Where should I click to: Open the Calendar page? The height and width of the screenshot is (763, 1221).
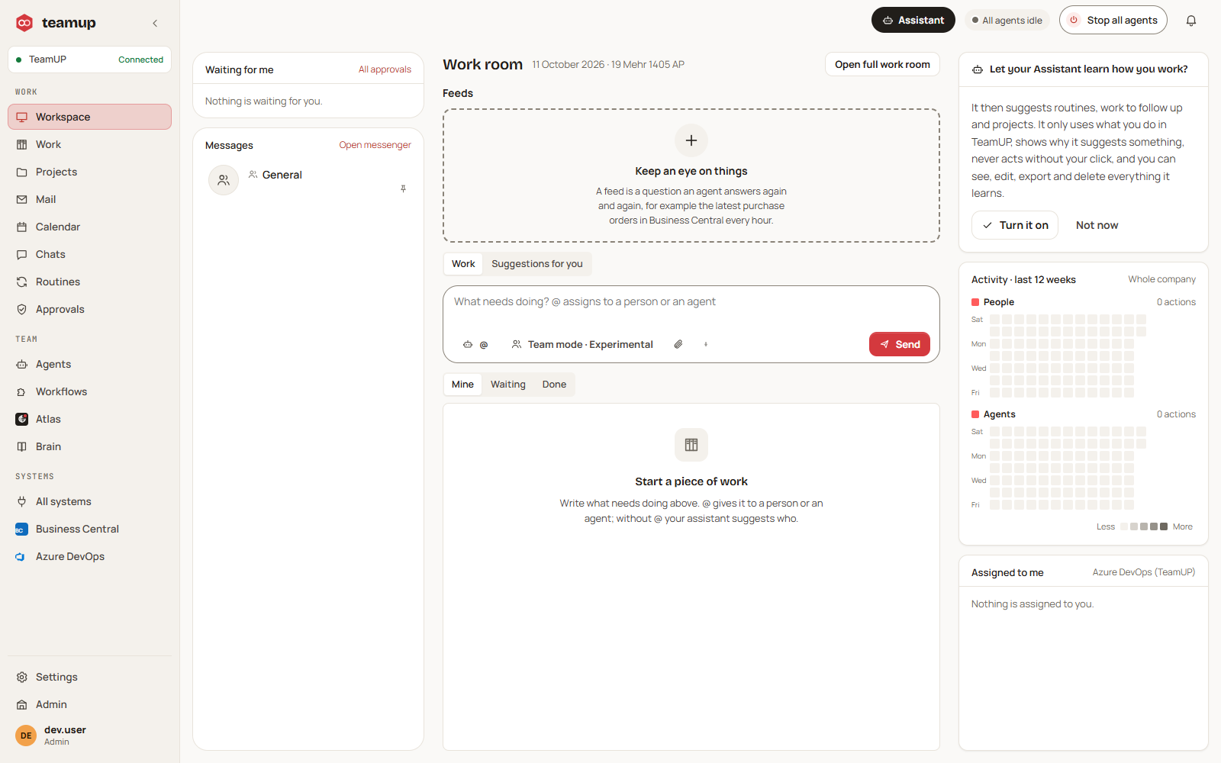89,227
